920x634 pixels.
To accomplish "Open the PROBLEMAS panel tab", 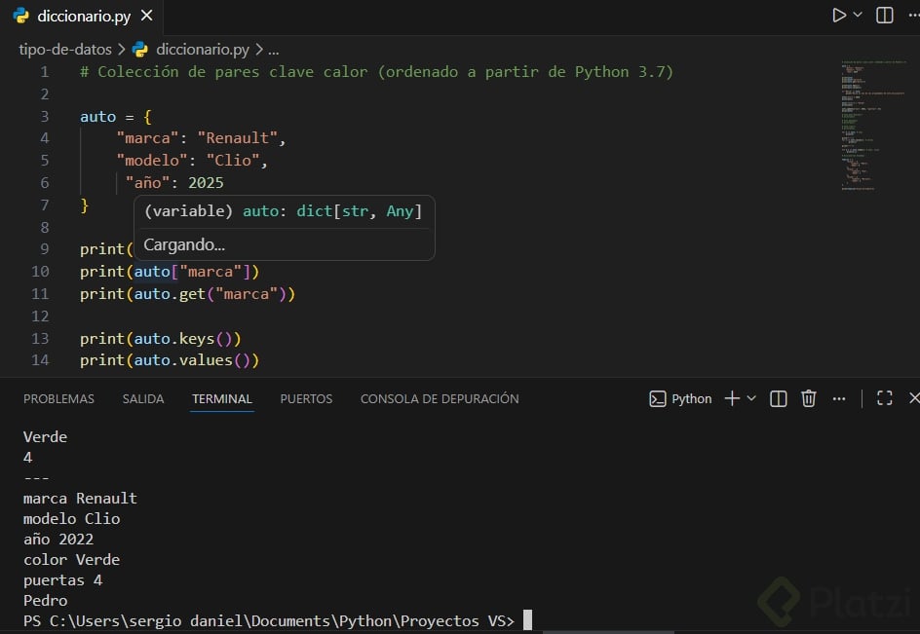I will (58, 398).
